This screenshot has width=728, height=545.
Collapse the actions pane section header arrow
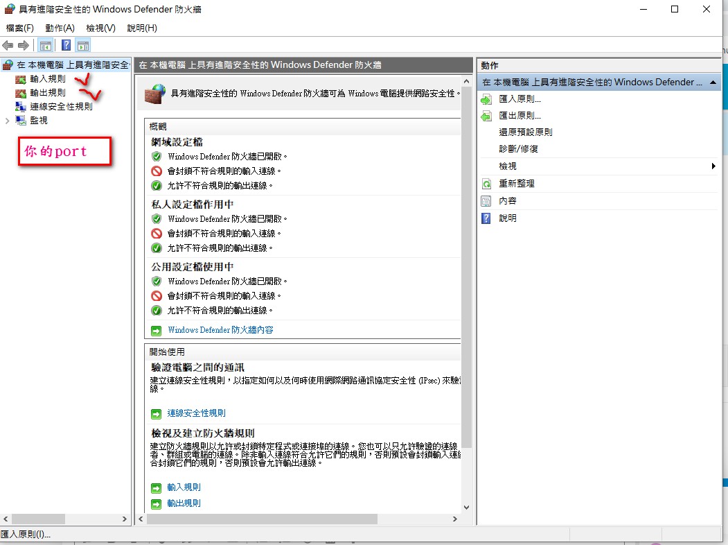pyautogui.click(x=713, y=83)
